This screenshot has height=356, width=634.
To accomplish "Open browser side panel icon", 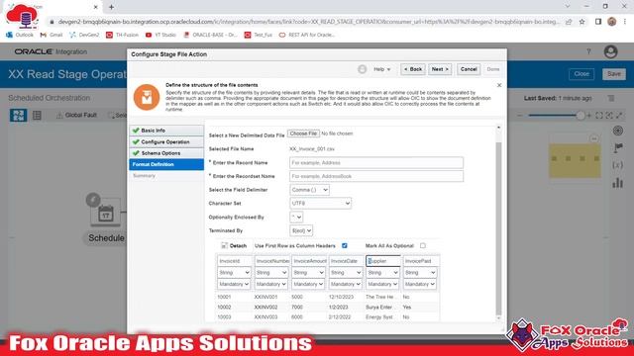I will [598, 22].
